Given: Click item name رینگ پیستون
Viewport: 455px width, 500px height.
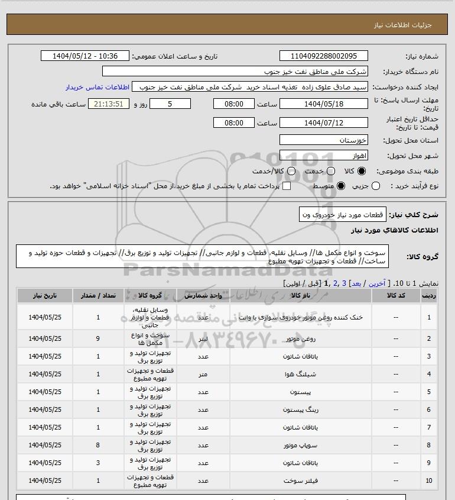Looking at the screenshot, I should [301, 409].
